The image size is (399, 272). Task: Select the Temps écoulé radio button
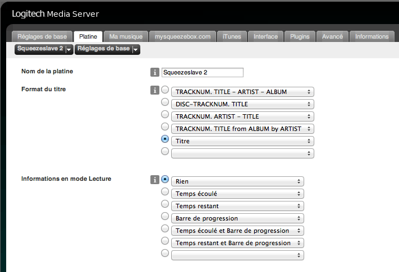[x=165, y=191]
